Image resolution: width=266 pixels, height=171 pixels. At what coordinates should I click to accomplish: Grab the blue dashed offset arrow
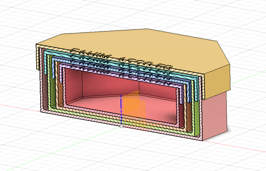121,109
